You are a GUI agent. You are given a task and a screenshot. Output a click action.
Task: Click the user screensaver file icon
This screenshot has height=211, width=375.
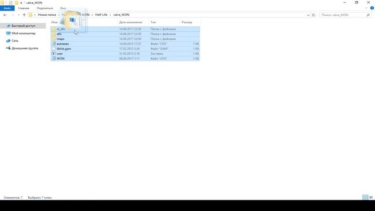(x=53, y=53)
